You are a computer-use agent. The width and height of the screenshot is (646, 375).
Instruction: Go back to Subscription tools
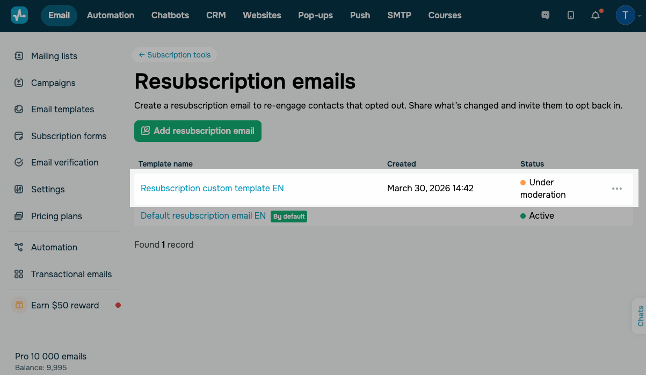click(175, 55)
